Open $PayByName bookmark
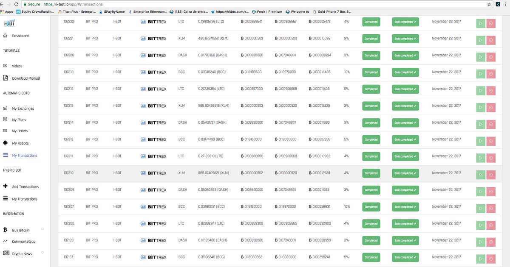Image resolution: width=510 pixels, height=267 pixels. 111,11
